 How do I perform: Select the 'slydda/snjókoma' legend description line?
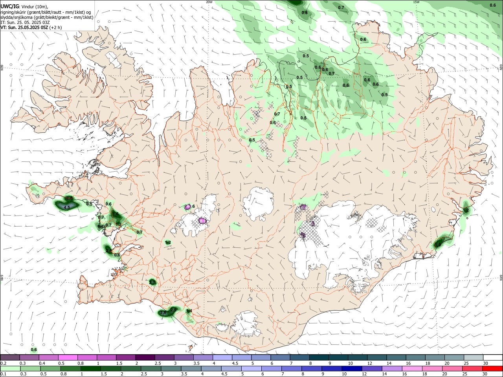pyautogui.click(x=47, y=17)
